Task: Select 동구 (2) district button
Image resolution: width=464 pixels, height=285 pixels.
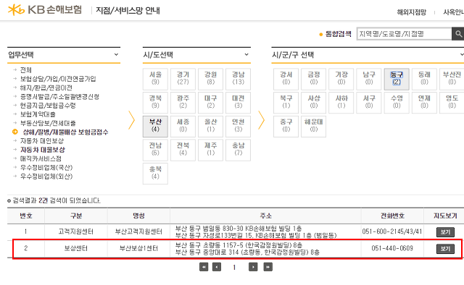Action: (x=397, y=79)
